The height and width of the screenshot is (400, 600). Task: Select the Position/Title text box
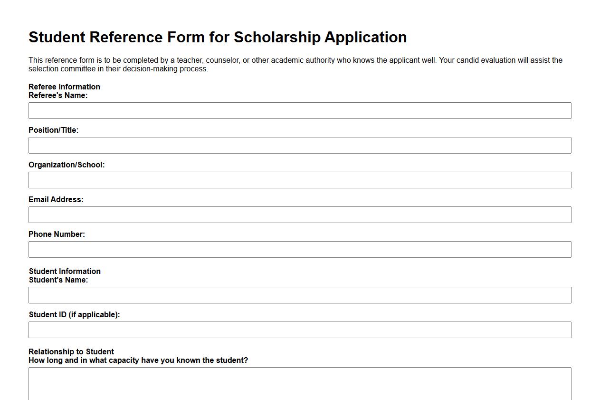300,145
